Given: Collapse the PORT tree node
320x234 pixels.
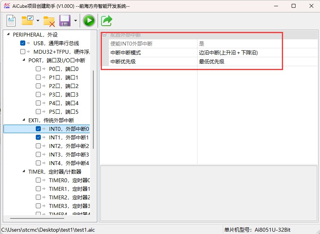Looking at the screenshot, I should [24, 60].
